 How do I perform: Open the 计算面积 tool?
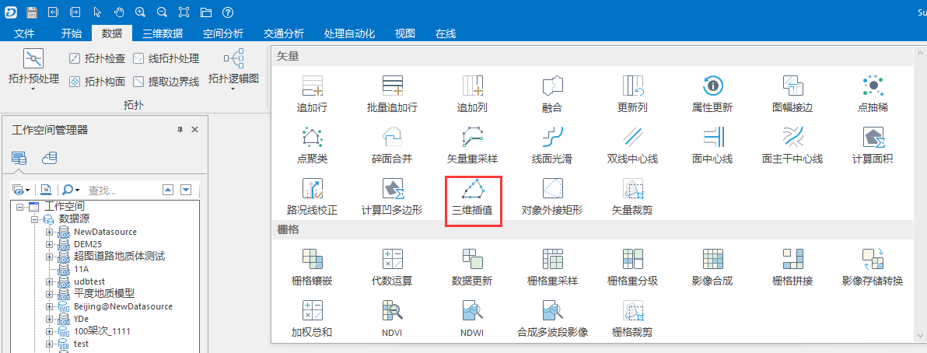873,145
